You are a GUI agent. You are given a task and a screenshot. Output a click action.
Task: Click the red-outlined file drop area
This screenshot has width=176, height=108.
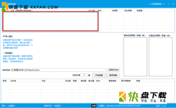pos(50,21)
